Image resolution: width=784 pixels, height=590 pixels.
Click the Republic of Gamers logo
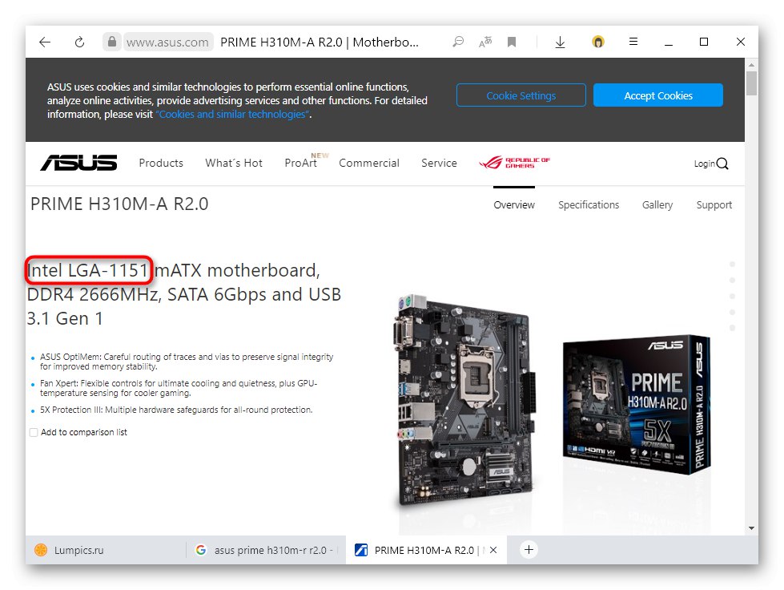click(514, 163)
